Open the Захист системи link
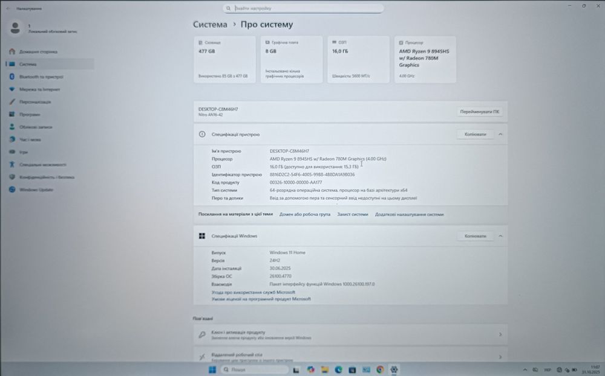Image resolution: width=605 pixels, height=376 pixels. (353, 214)
